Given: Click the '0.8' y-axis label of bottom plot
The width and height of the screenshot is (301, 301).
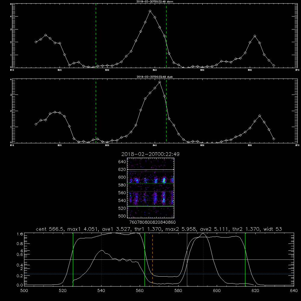Looking at the screenshot, I should click(20, 244).
